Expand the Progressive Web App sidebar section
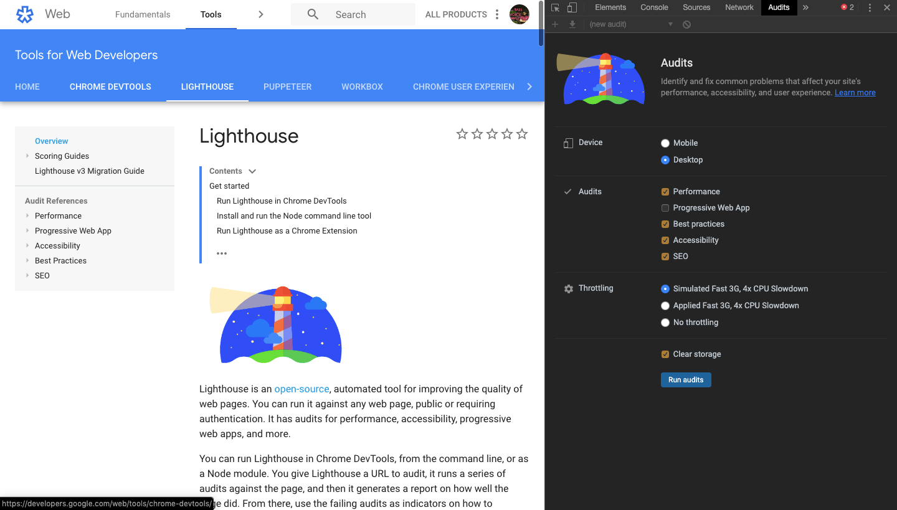 (x=27, y=231)
